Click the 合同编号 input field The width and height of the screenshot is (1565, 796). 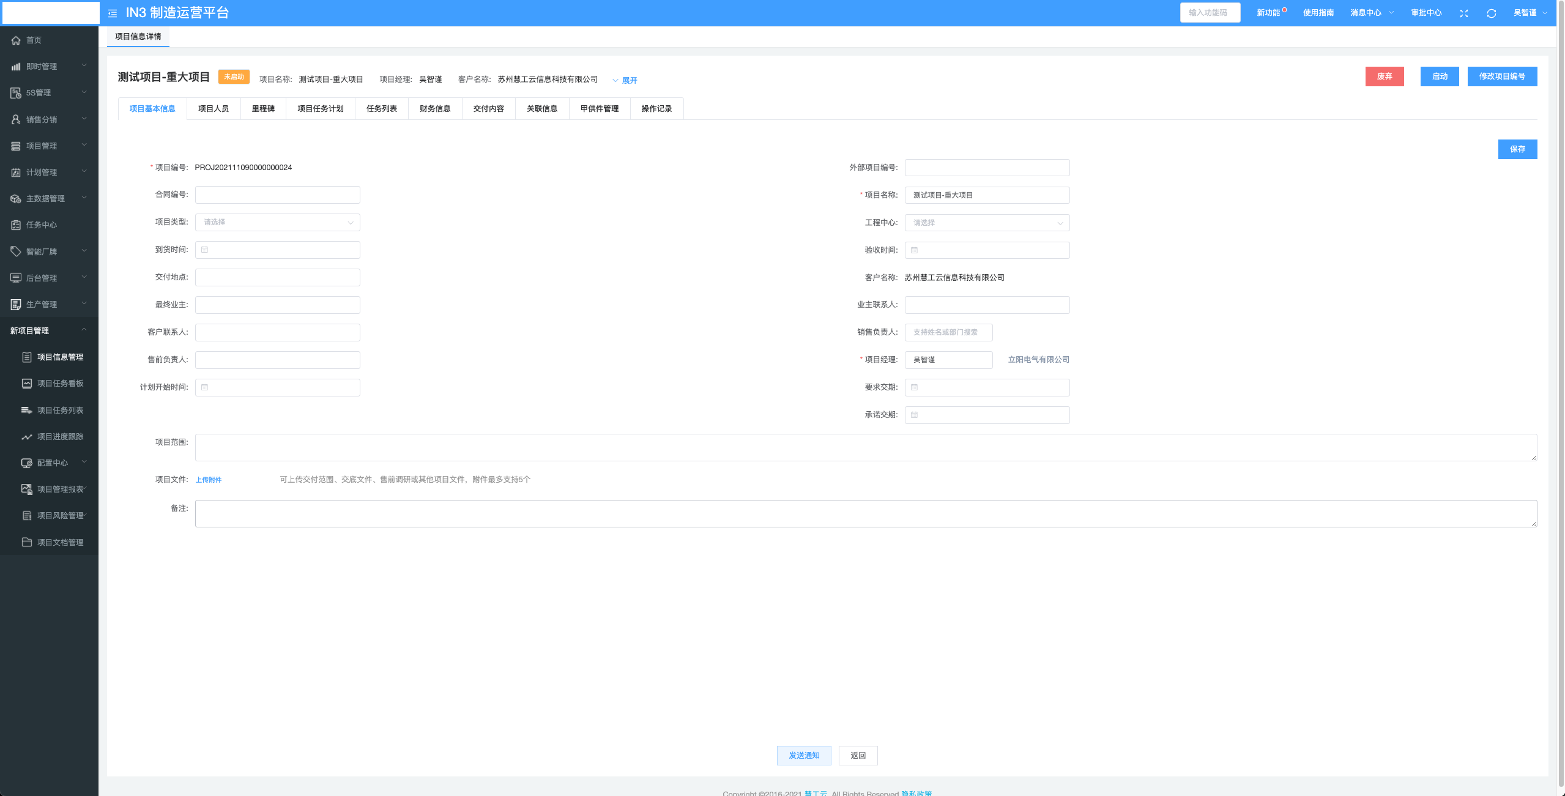click(x=277, y=195)
